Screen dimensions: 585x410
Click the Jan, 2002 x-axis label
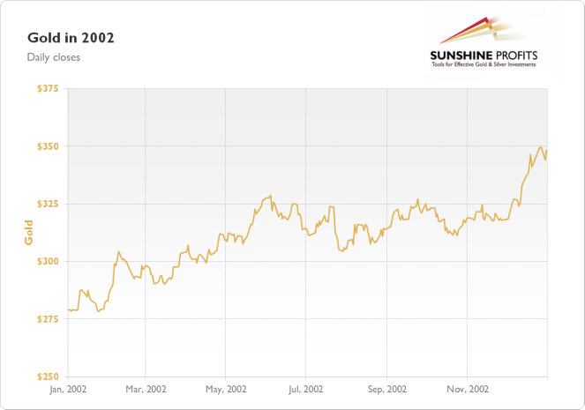coord(68,390)
